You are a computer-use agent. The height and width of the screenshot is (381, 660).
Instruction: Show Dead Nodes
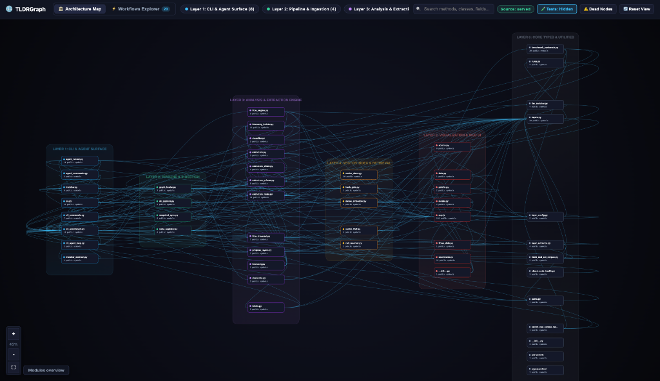[x=598, y=9]
